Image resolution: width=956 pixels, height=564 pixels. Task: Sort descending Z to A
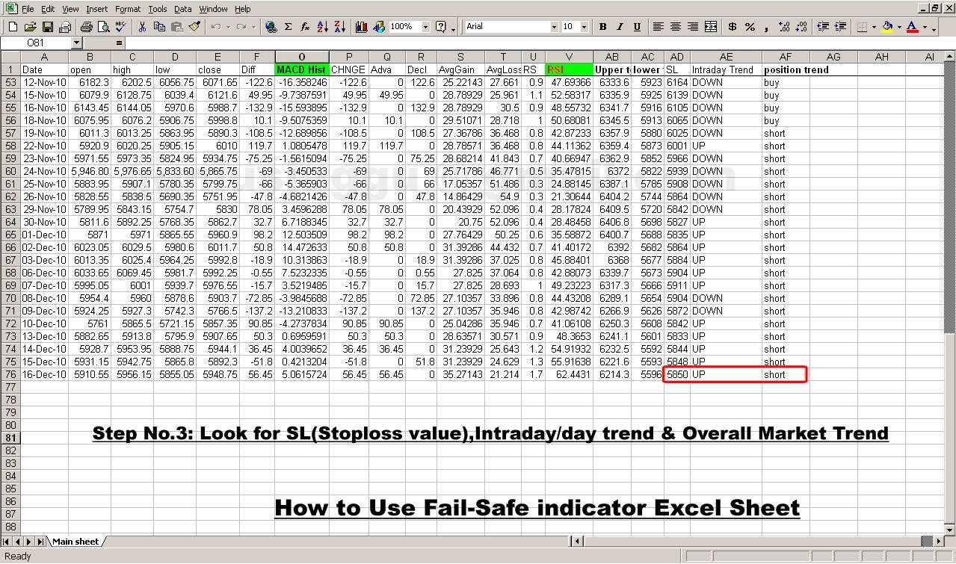point(339,27)
